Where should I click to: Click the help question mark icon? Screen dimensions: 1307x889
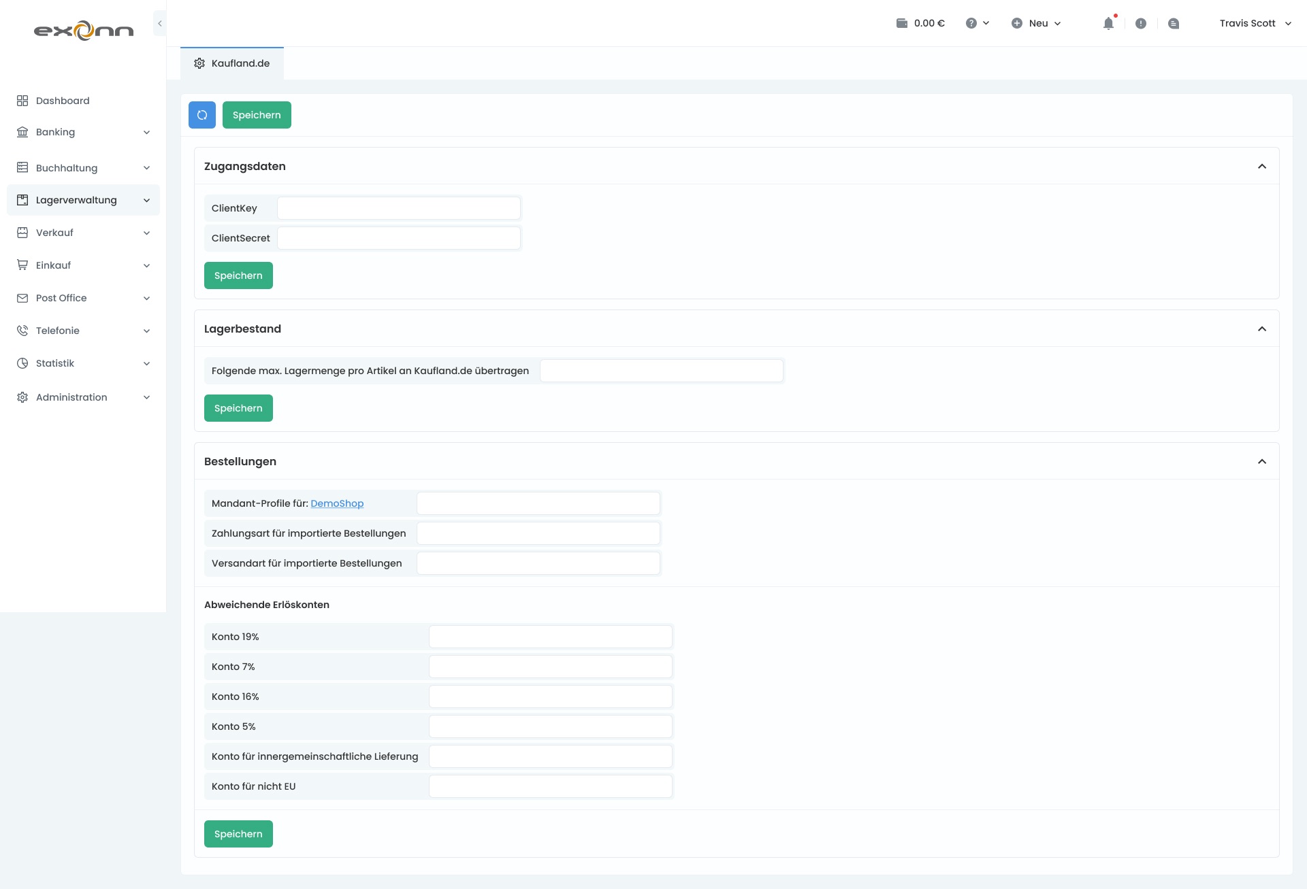(971, 23)
